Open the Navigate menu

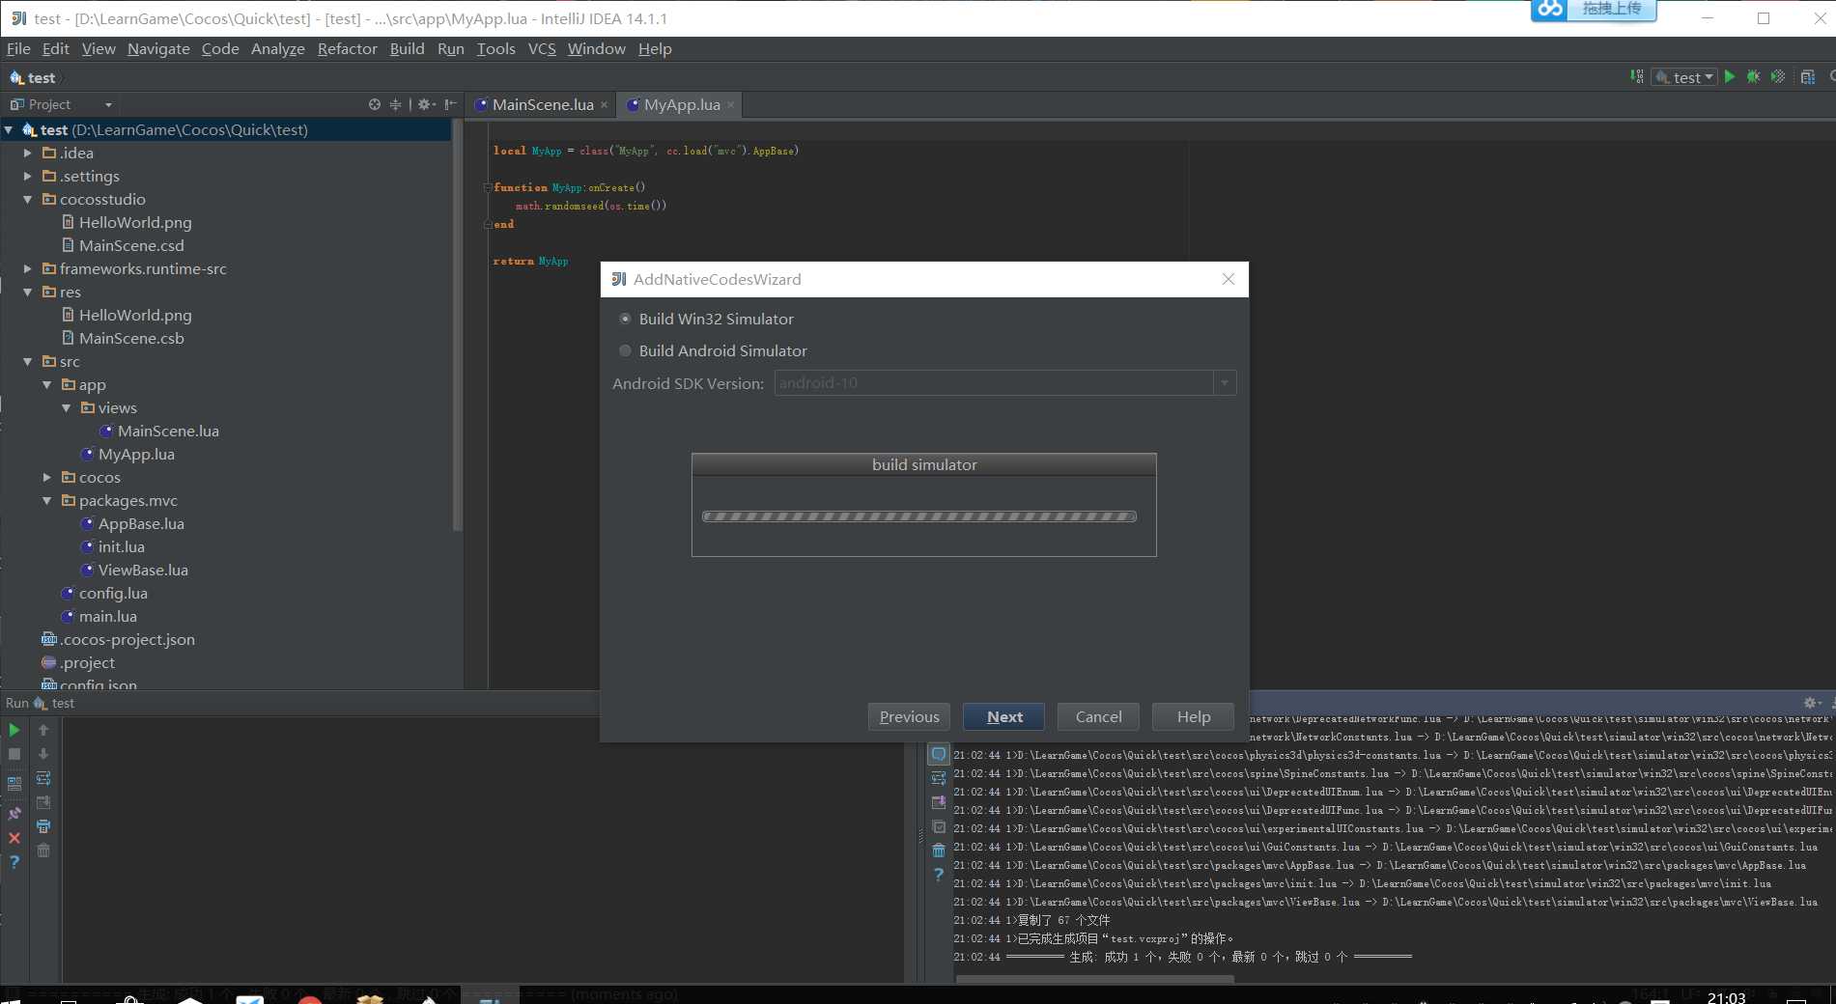coord(158,48)
